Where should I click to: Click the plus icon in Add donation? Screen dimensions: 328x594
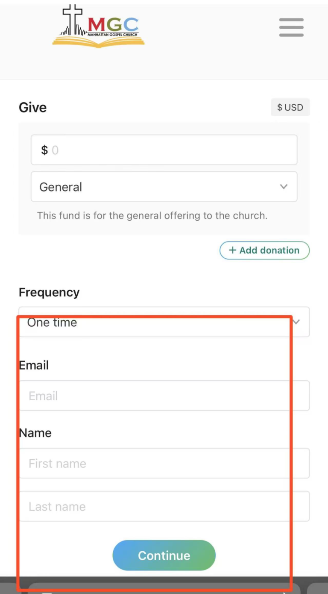coord(232,250)
